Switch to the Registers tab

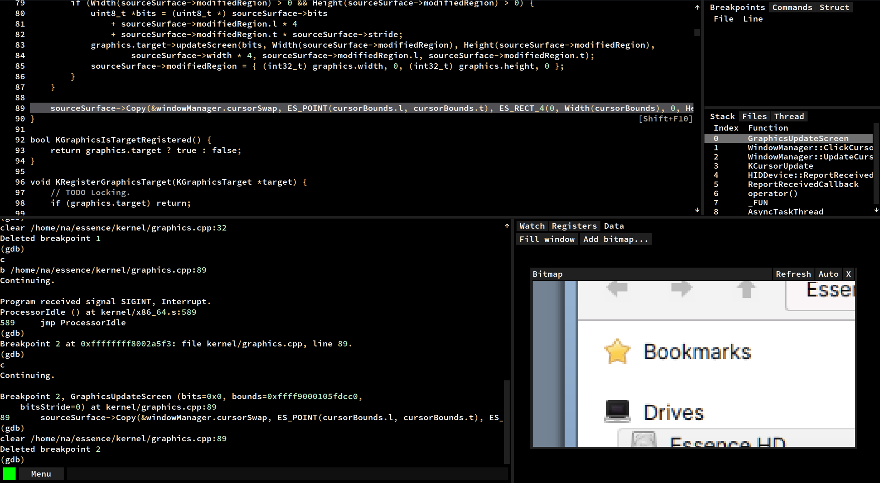(574, 225)
